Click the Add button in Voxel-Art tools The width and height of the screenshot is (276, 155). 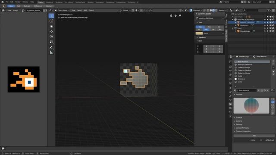pos(206,30)
